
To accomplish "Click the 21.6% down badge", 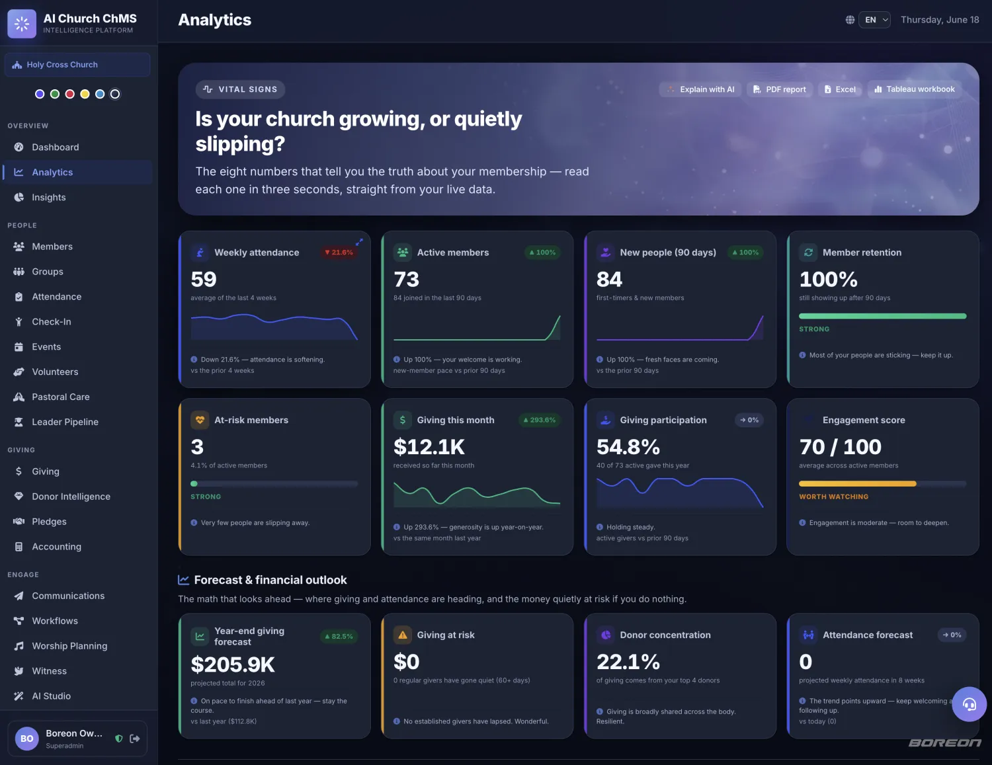I will [339, 253].
